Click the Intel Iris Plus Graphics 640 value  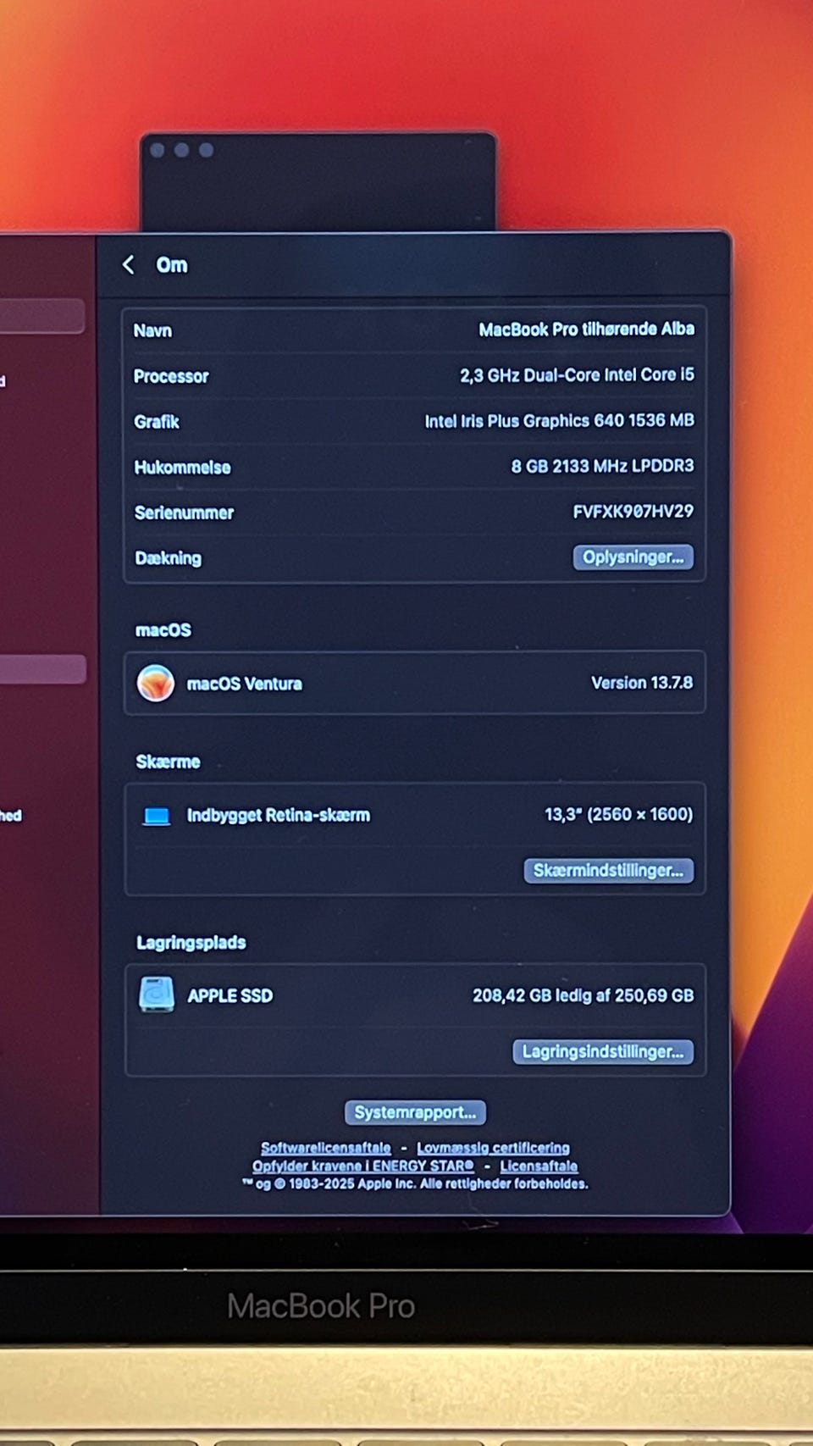pyautogui.click(x=559, y=421)
